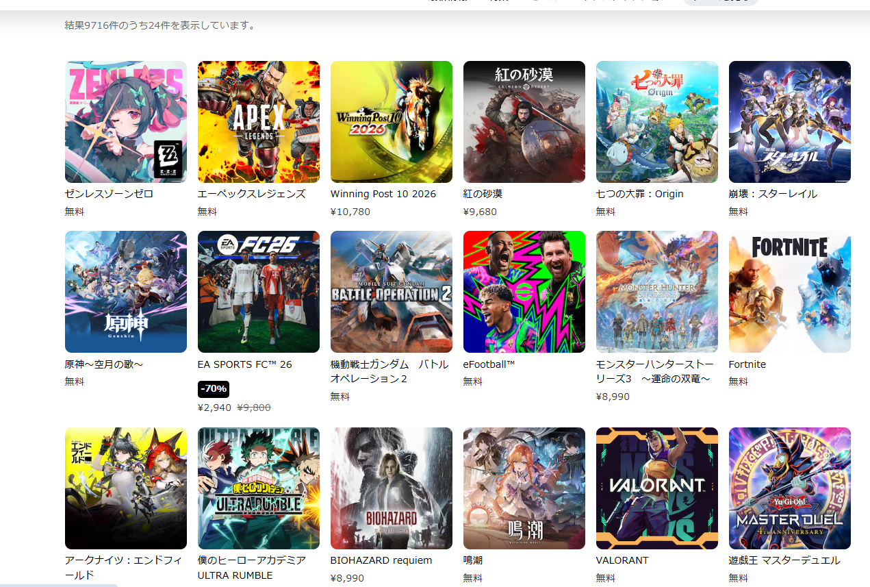870x587 pixels.
Task: Open the Yu-Gi-Oh MASTER DUEL cover art
Action: click(790, 488)
